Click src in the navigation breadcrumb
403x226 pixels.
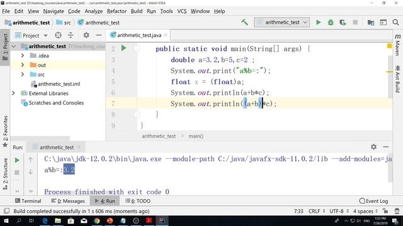pyautogui.click(x=64, y=23)
